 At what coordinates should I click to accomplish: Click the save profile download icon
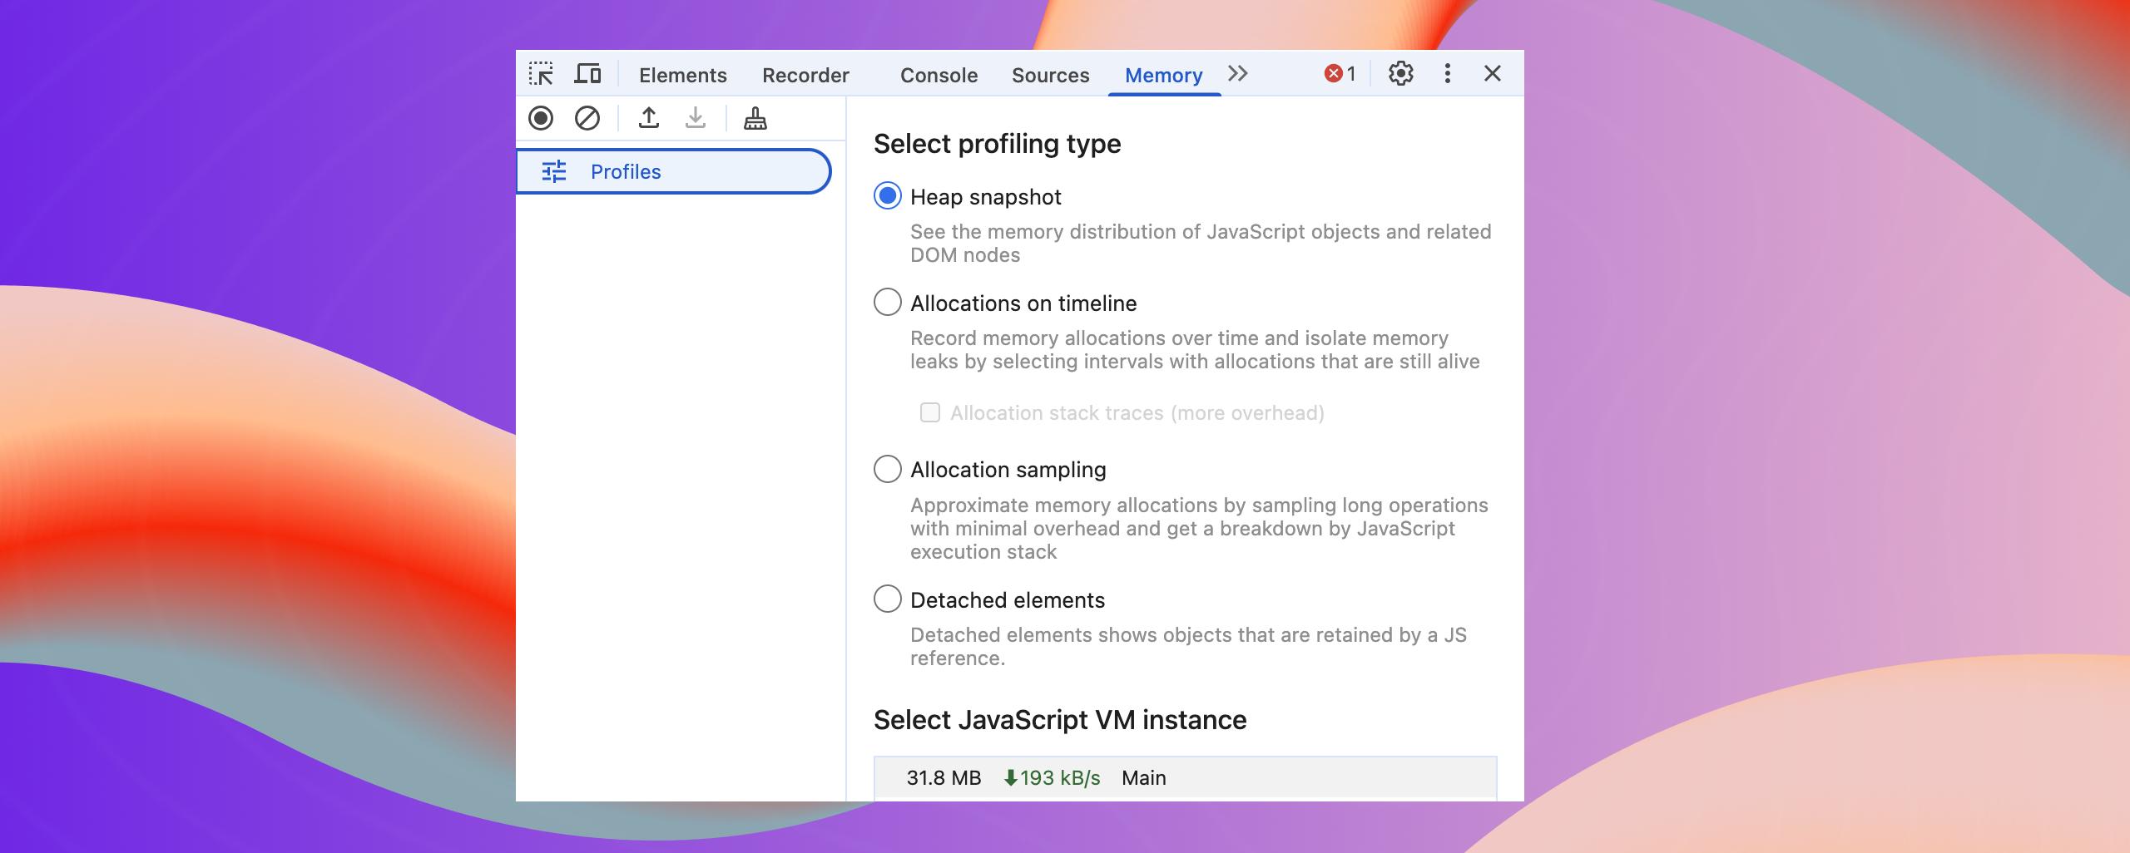(696, 118)
